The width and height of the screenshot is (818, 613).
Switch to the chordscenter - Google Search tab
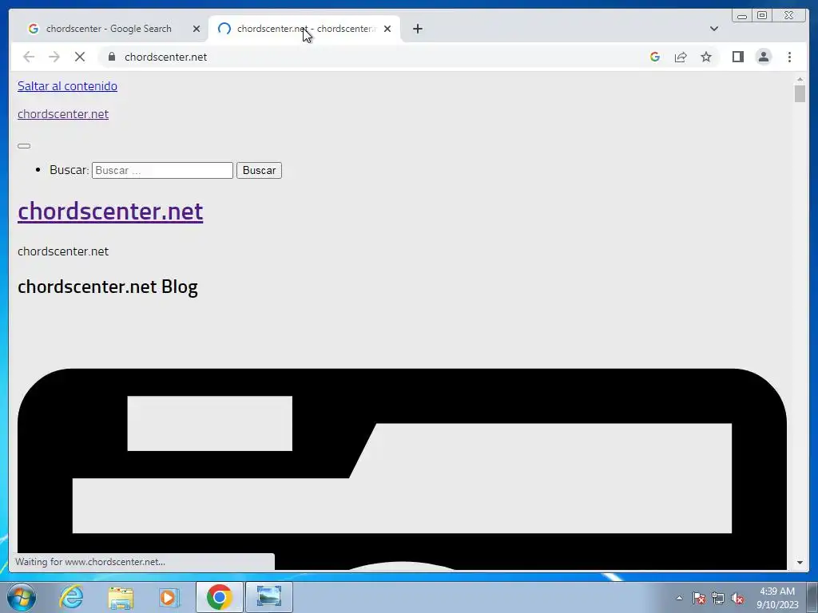click(109, 29)
